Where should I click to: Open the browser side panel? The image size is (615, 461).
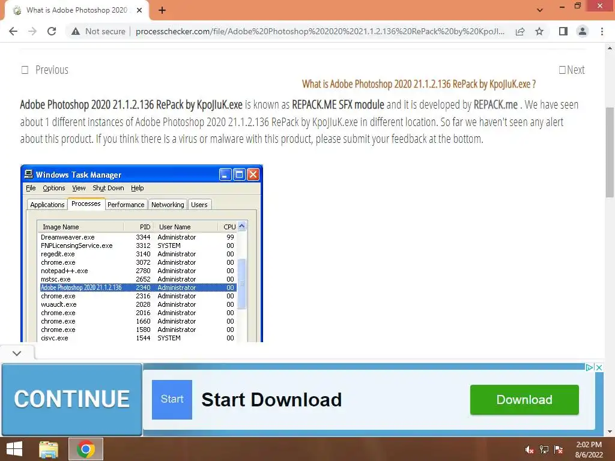pyautogui.click(x=563, y=31)
